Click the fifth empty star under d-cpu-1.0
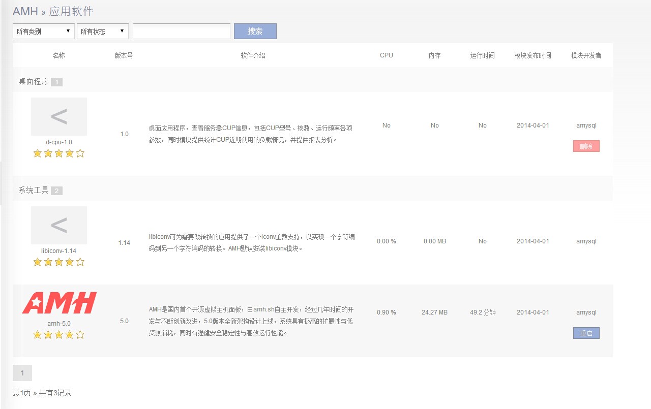651x409 pixels. click(80, 153)
